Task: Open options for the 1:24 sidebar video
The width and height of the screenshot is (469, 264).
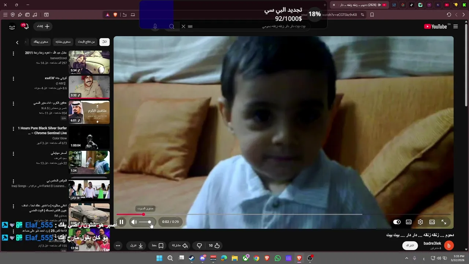Action: pos(13,154)
